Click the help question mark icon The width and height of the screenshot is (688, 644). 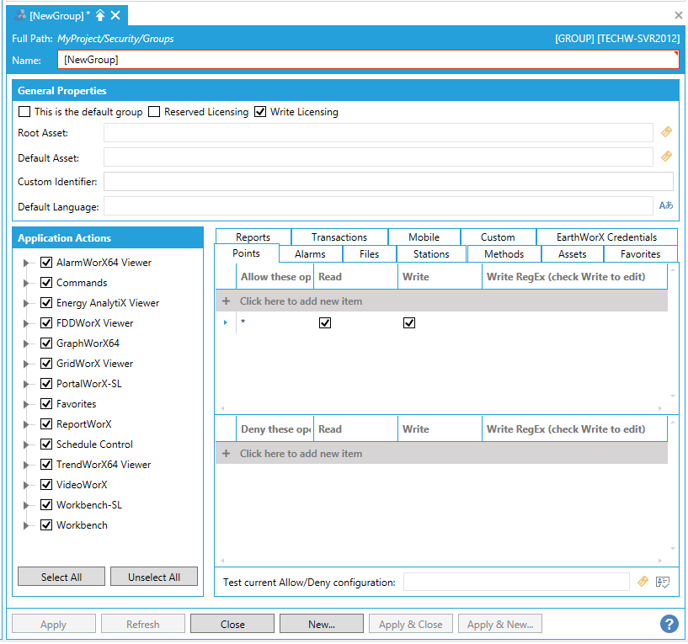click(x=669, y=624)
